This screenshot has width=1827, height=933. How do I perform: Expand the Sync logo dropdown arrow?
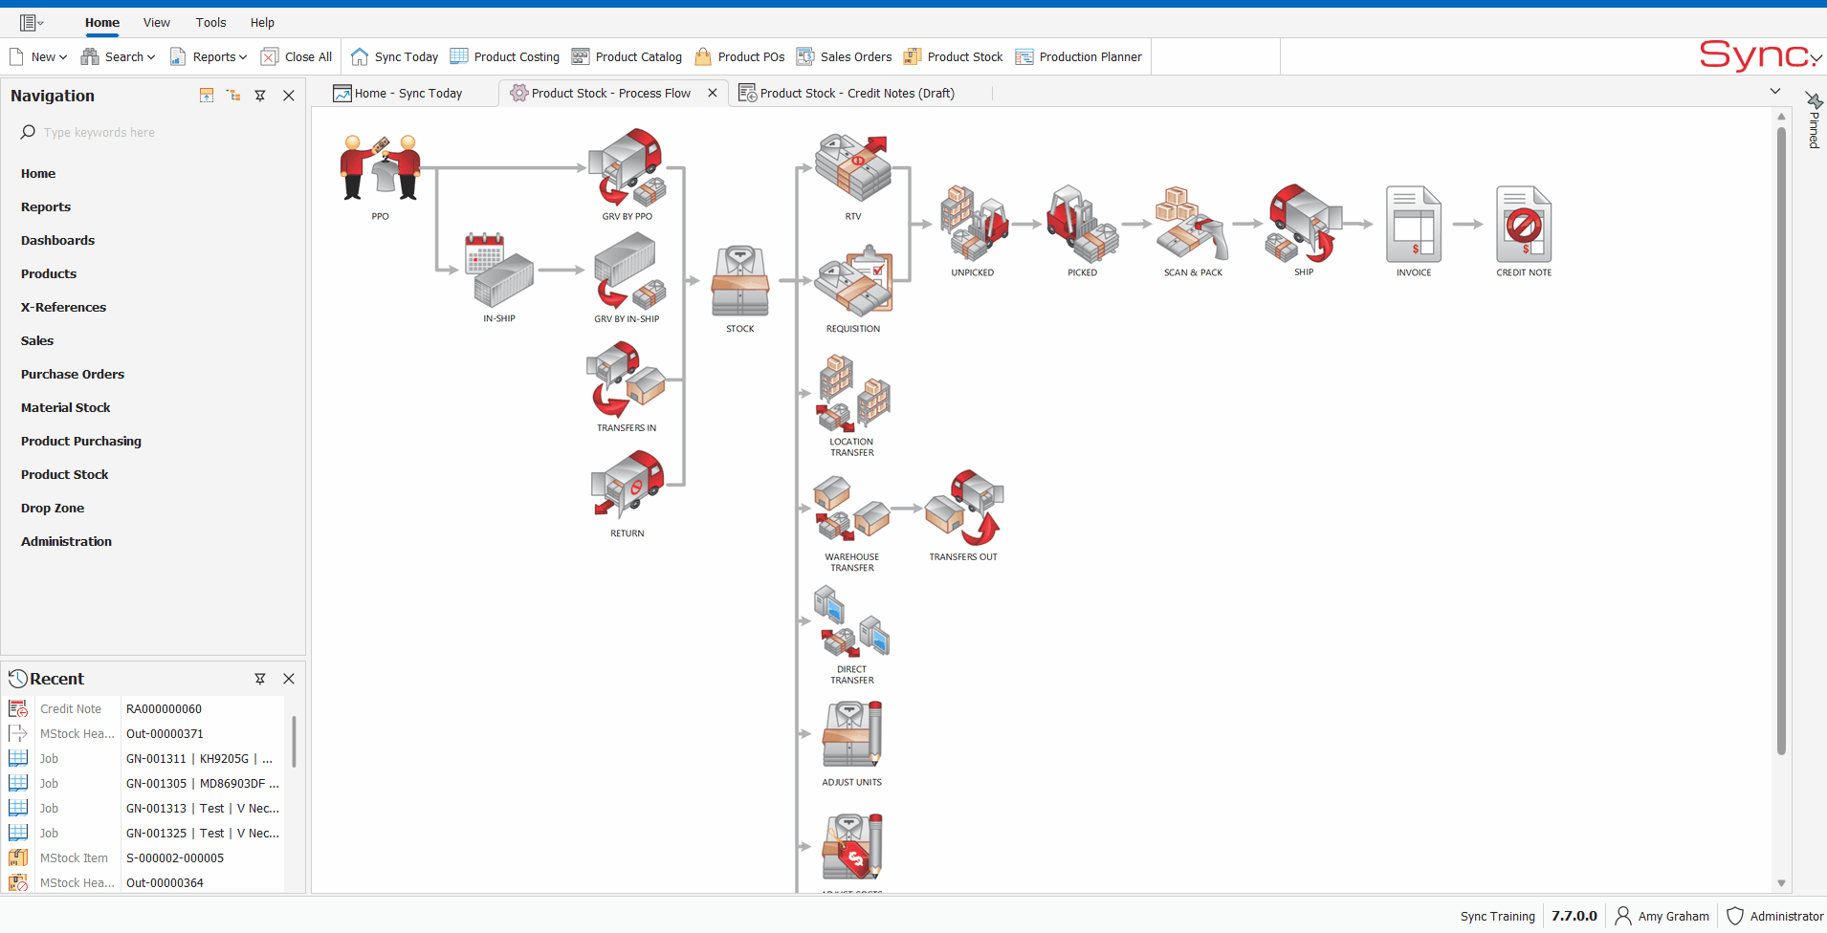[1816, 58]
